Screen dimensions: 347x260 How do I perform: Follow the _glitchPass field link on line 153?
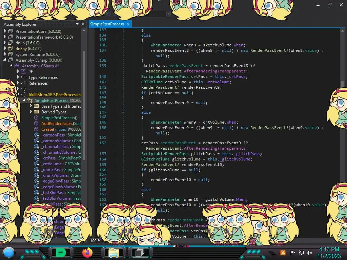pos(247,154)
